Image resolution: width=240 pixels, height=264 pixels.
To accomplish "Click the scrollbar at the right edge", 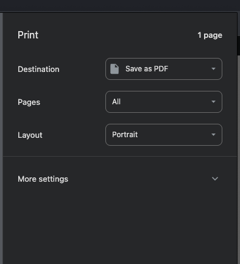I will coord(239,142).
